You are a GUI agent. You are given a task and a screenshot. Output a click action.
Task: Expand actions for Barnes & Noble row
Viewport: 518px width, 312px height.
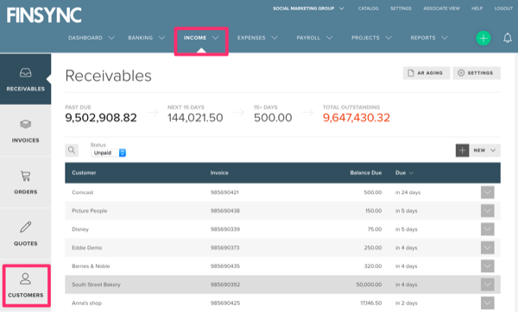[x=487, y=266]
